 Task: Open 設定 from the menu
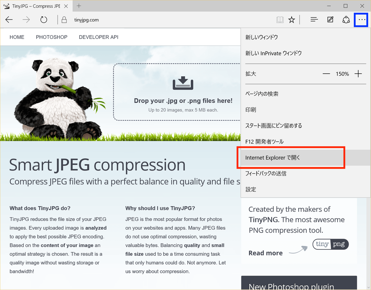[x=305, y=189]
